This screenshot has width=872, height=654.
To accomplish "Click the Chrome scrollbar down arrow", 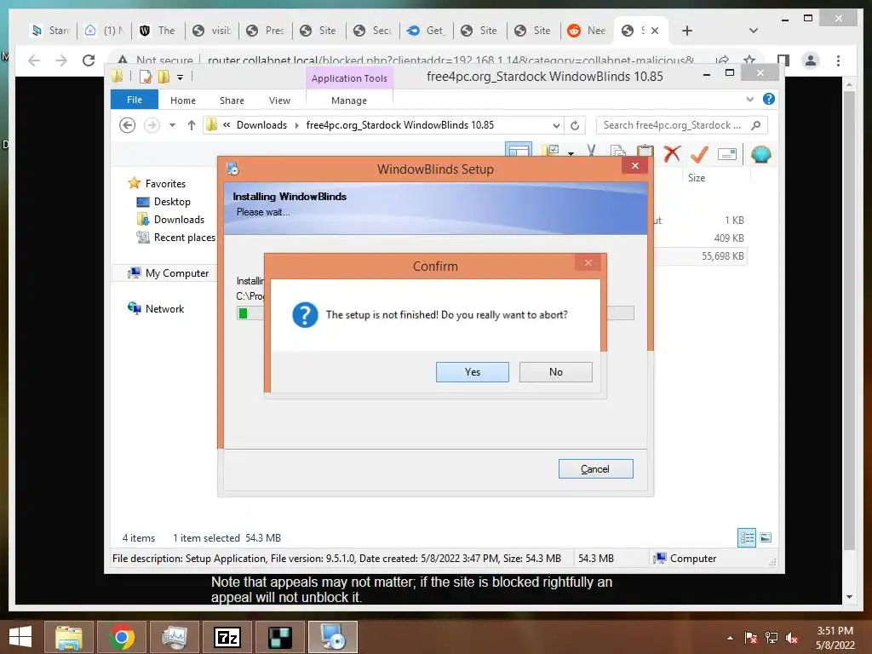I will point(849,597).
